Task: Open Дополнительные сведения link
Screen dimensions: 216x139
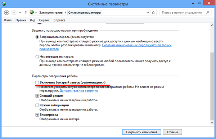Action: click(x=78, y=91)
